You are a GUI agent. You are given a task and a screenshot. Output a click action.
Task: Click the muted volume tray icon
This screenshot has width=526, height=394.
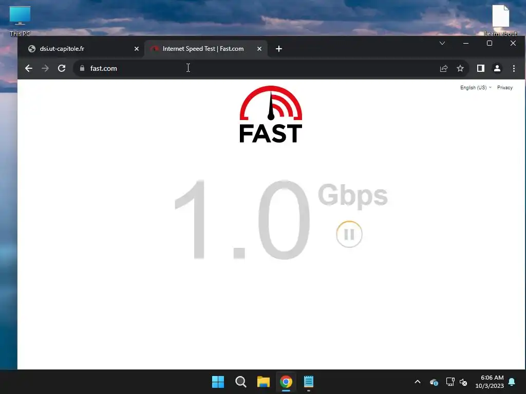click(x=464, y=382)
